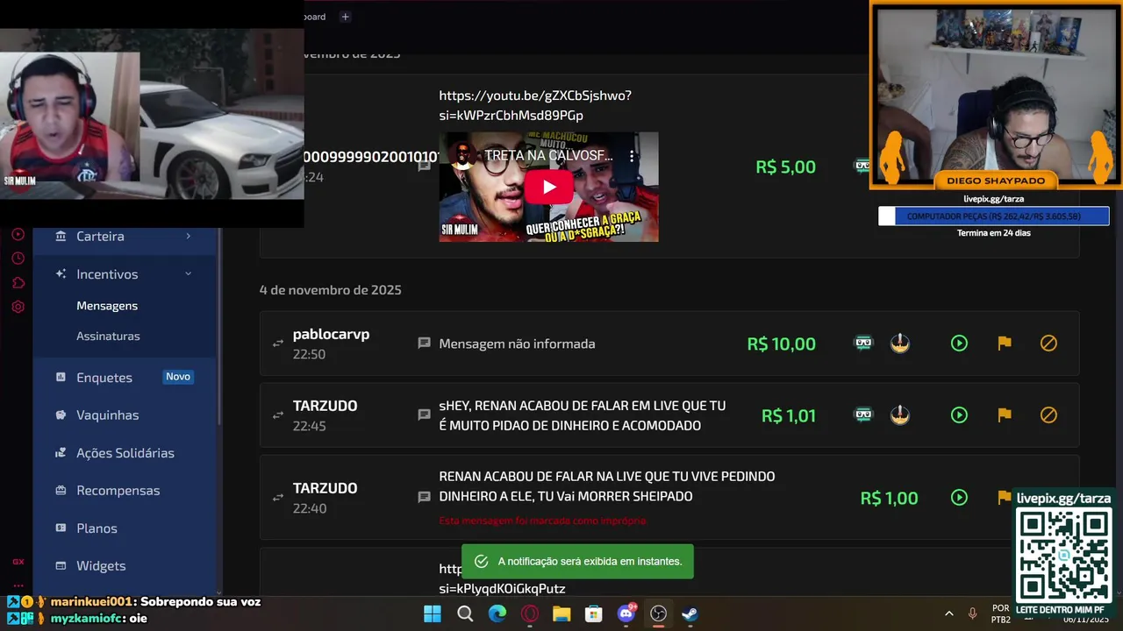Open Opera GX from the taskbar
1123x631 pixels.
pos(530,614)
